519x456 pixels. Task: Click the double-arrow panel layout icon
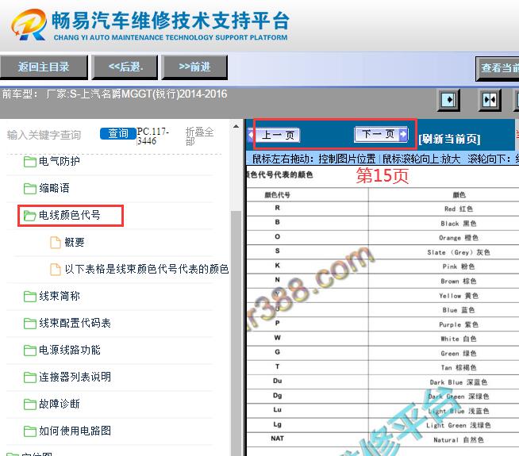(490, 100)
